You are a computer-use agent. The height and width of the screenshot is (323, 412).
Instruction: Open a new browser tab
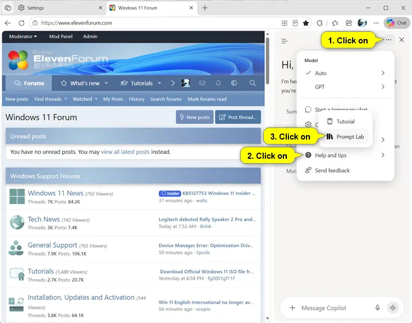point(205,8)
